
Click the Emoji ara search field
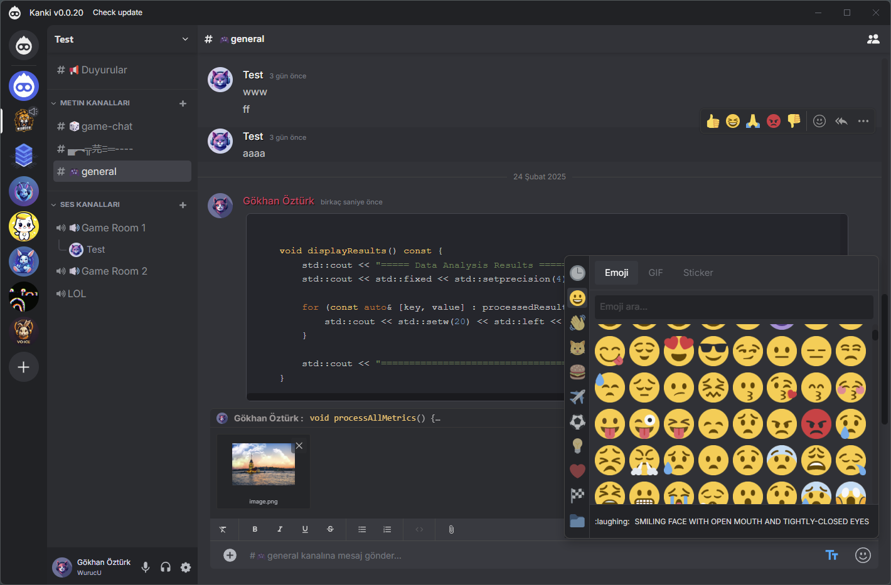[734, 307]
